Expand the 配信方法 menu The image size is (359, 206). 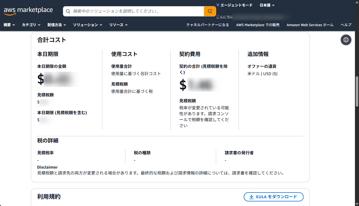point(57,25)
